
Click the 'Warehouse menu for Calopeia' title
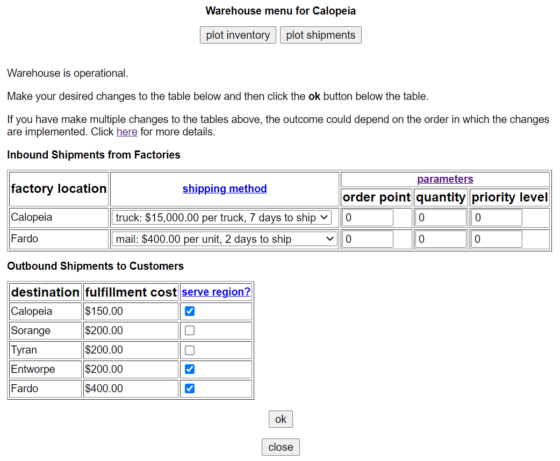[281, 11]
